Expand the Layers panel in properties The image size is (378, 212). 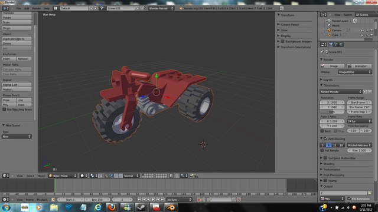328,79
